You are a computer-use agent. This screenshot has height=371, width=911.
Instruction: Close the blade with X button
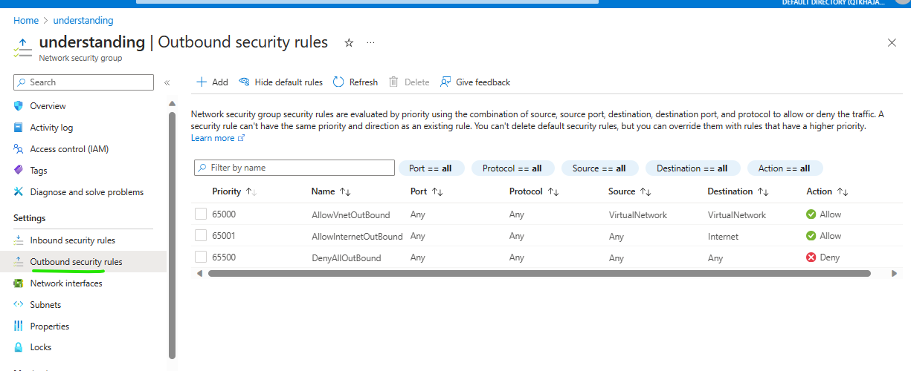(x=892, y=43)
